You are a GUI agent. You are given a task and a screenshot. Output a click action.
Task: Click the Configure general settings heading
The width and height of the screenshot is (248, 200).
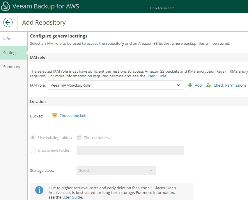pos(59,36)
